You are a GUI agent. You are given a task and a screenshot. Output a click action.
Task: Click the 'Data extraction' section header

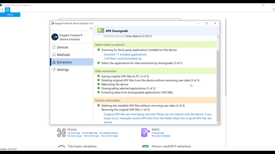pyautogui.click(x=155, y=71)
